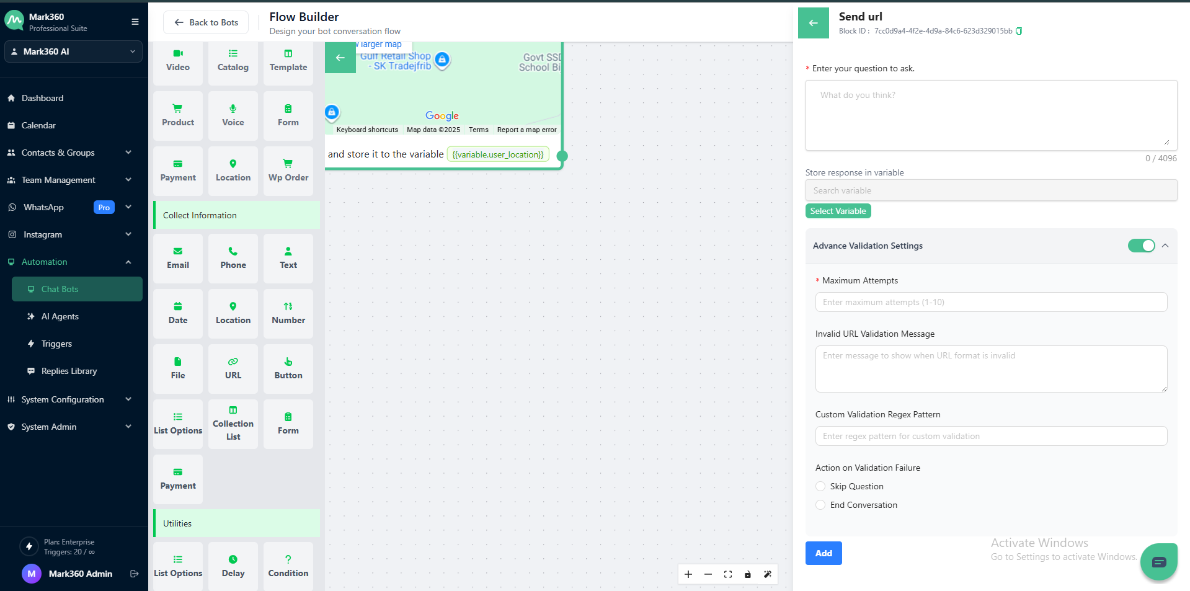Viewport: 1190px width, 591px height.
Task: Expand the WhatsApp sidebar menu
Action: click(128, 207)
